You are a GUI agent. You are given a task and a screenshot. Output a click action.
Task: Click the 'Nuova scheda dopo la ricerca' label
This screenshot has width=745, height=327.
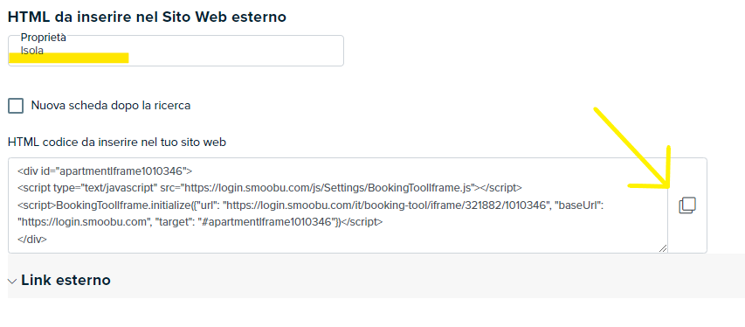click(x=111, y=105)
